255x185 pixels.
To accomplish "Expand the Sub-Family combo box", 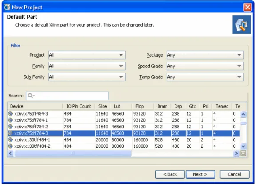I will [87, 77].
